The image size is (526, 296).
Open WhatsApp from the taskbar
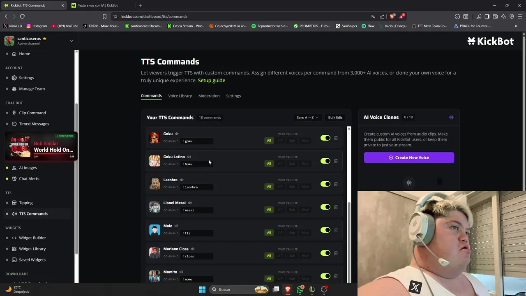[300, 289]
